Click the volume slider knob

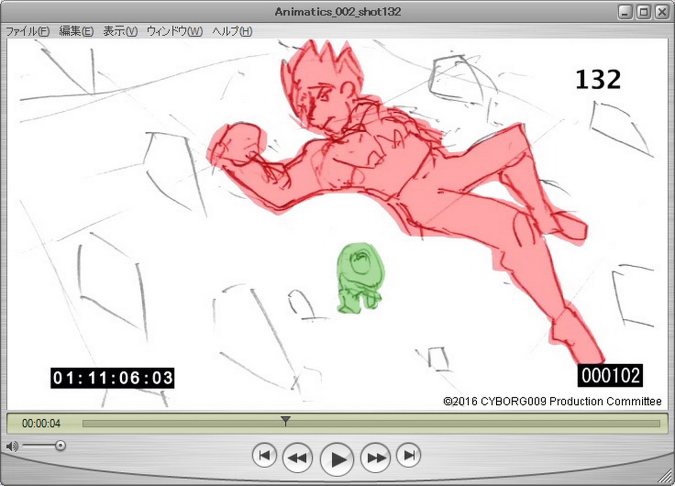click(61, 446)
